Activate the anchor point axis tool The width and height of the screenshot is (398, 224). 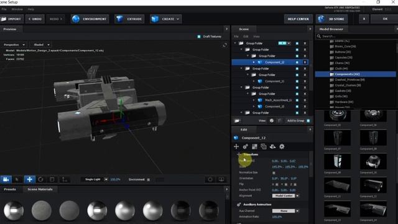point(65,180)
